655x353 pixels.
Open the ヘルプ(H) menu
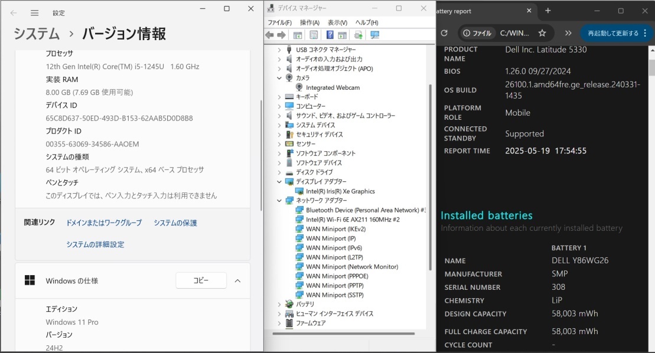(367, 22)
